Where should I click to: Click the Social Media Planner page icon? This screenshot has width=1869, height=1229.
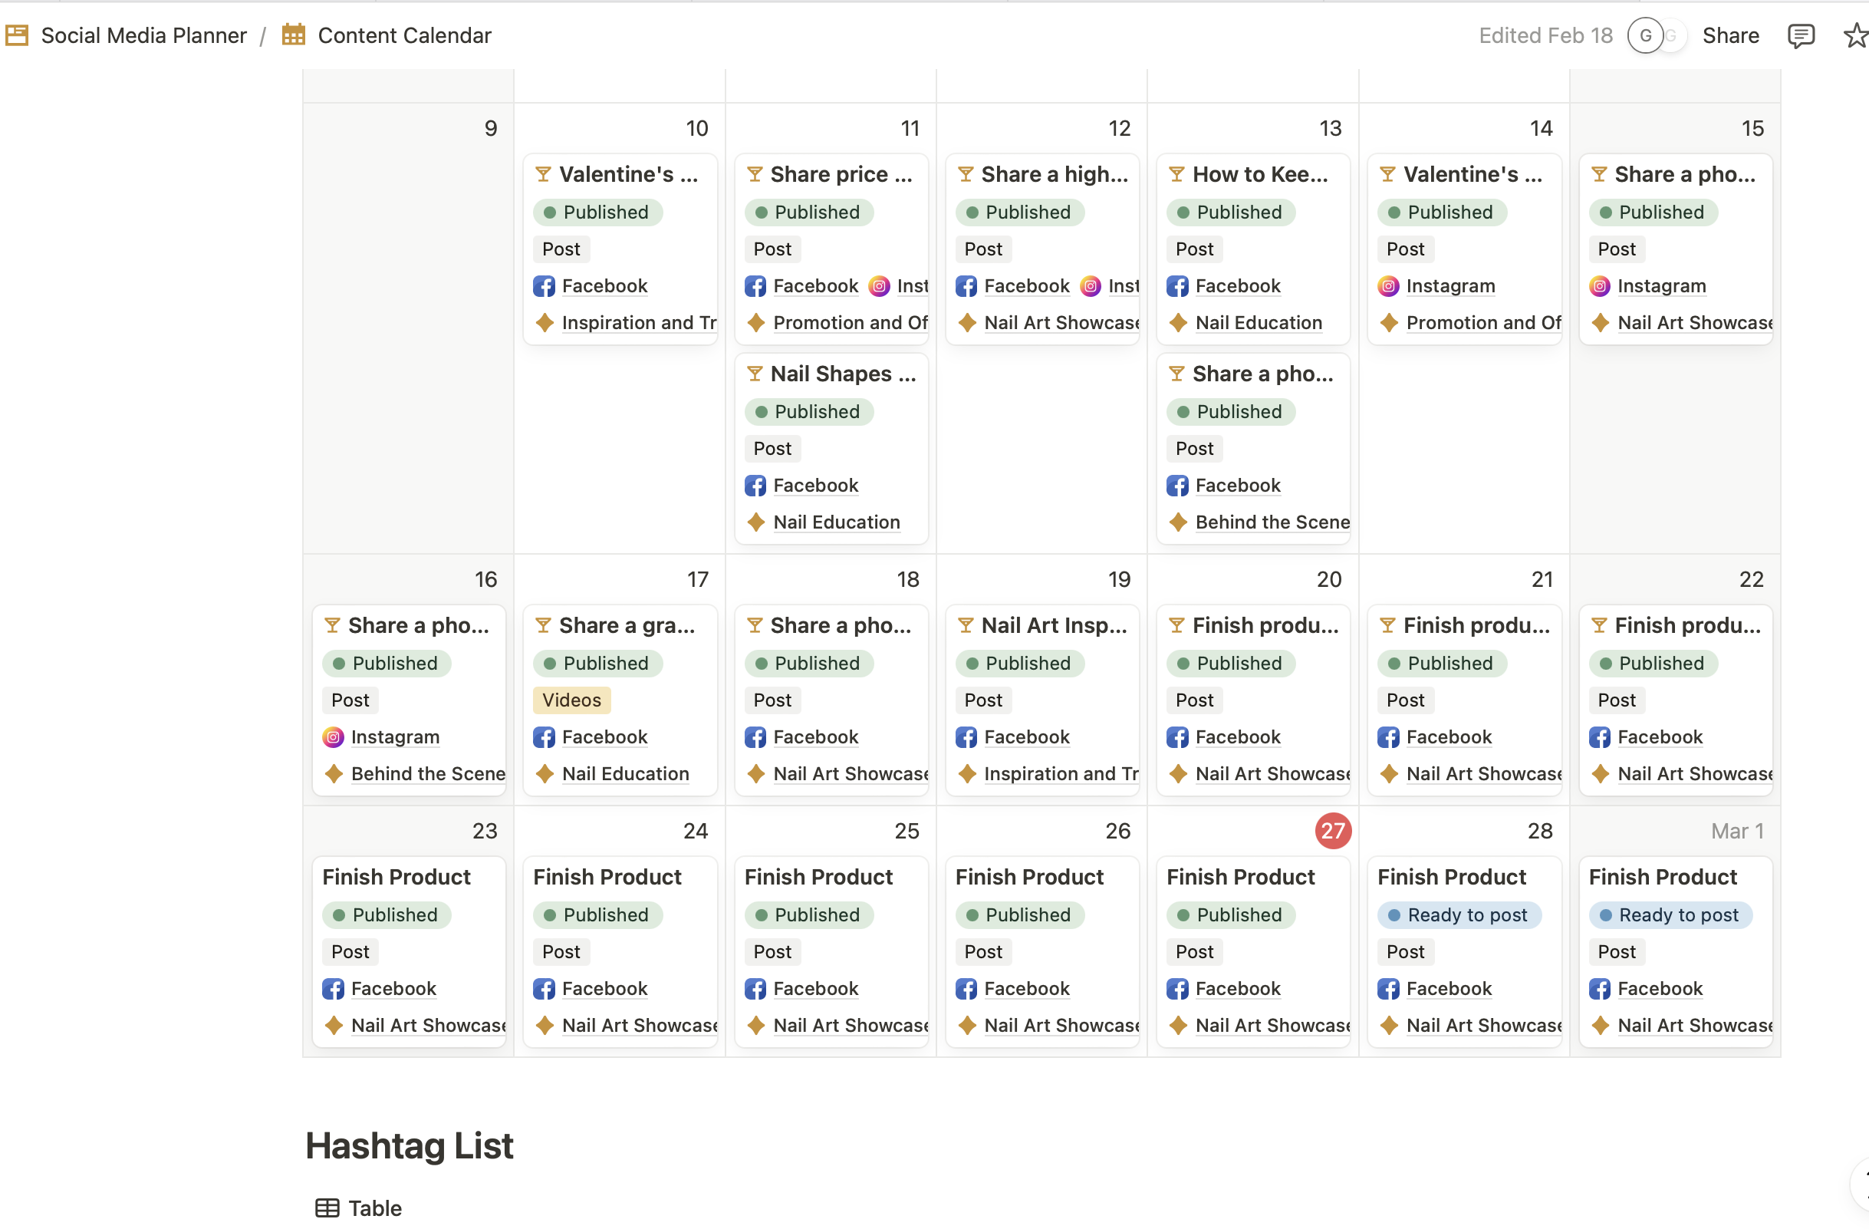click(17, 35)
